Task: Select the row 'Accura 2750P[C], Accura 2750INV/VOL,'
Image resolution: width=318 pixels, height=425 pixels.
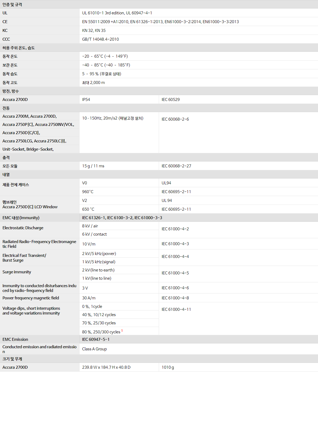Action: point(39,125)
